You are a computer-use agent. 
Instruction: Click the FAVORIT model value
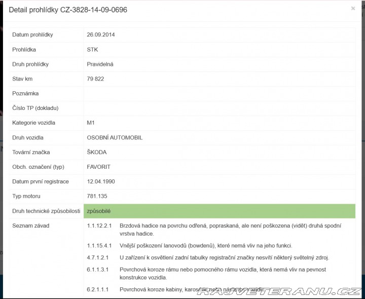(x=99, y=167)
